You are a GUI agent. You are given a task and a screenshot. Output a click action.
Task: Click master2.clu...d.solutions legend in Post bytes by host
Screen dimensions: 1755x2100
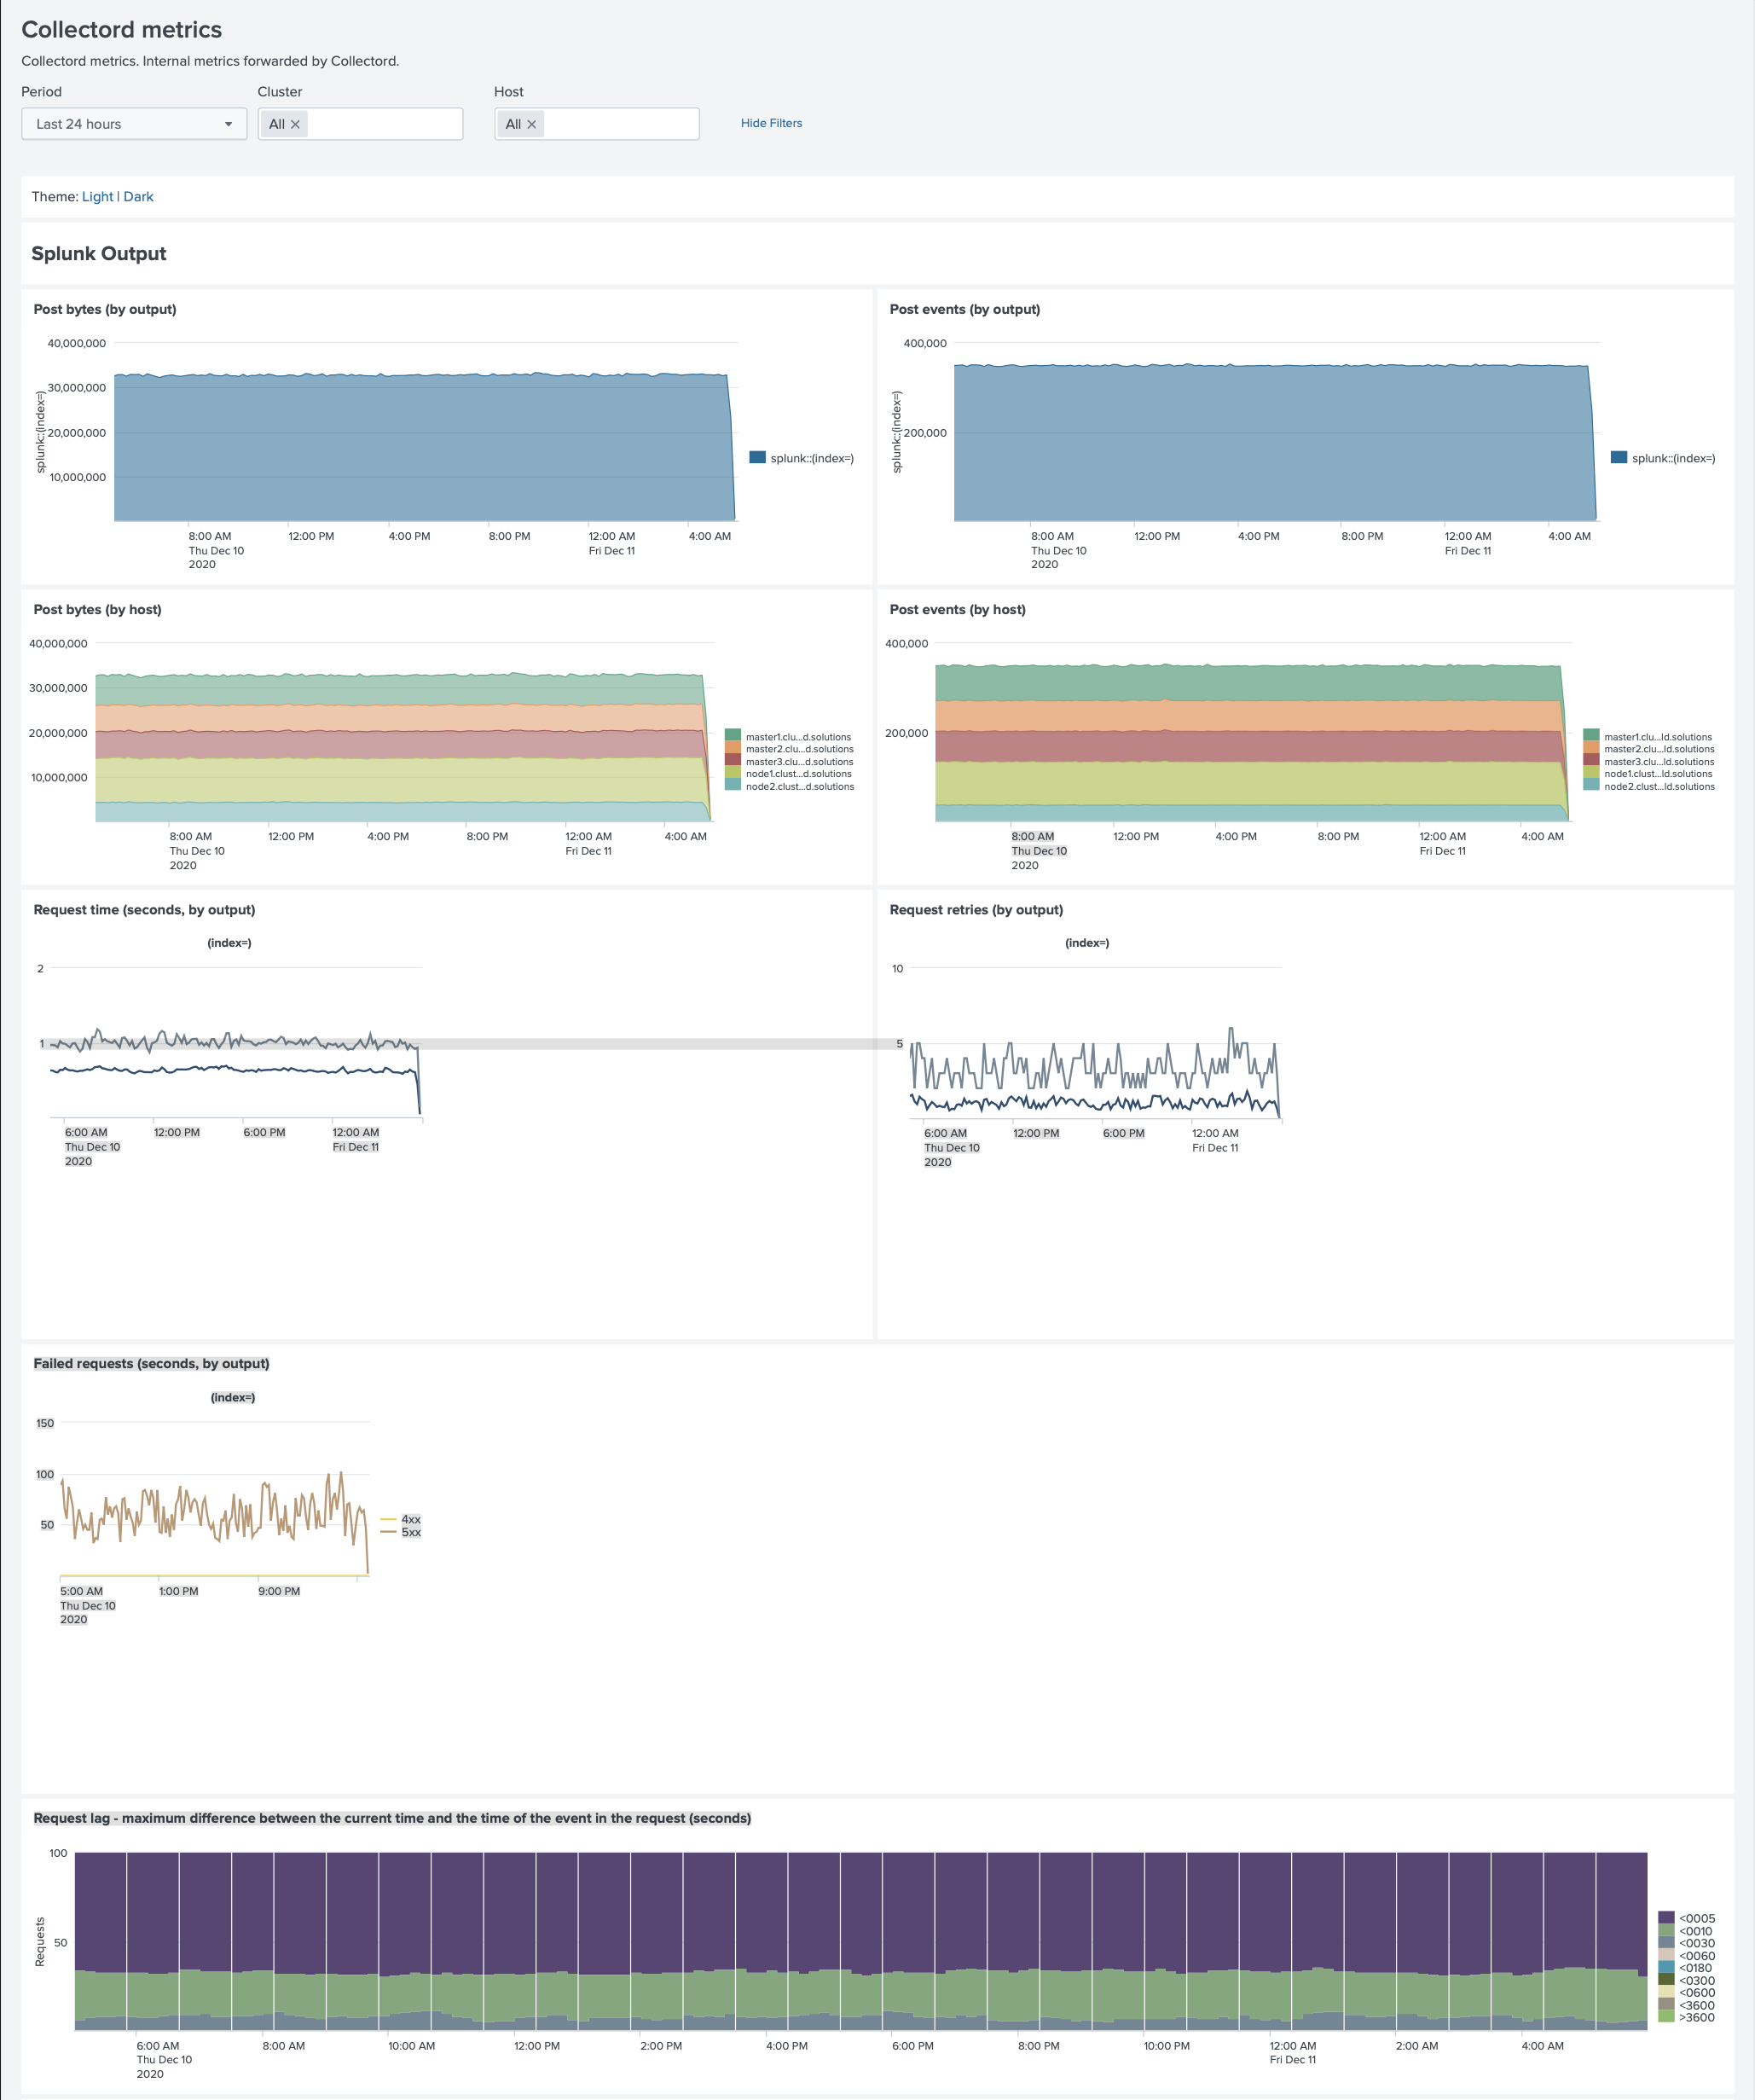(x=789, y=749)
